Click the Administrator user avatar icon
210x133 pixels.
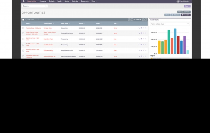(x=178, y=1)
